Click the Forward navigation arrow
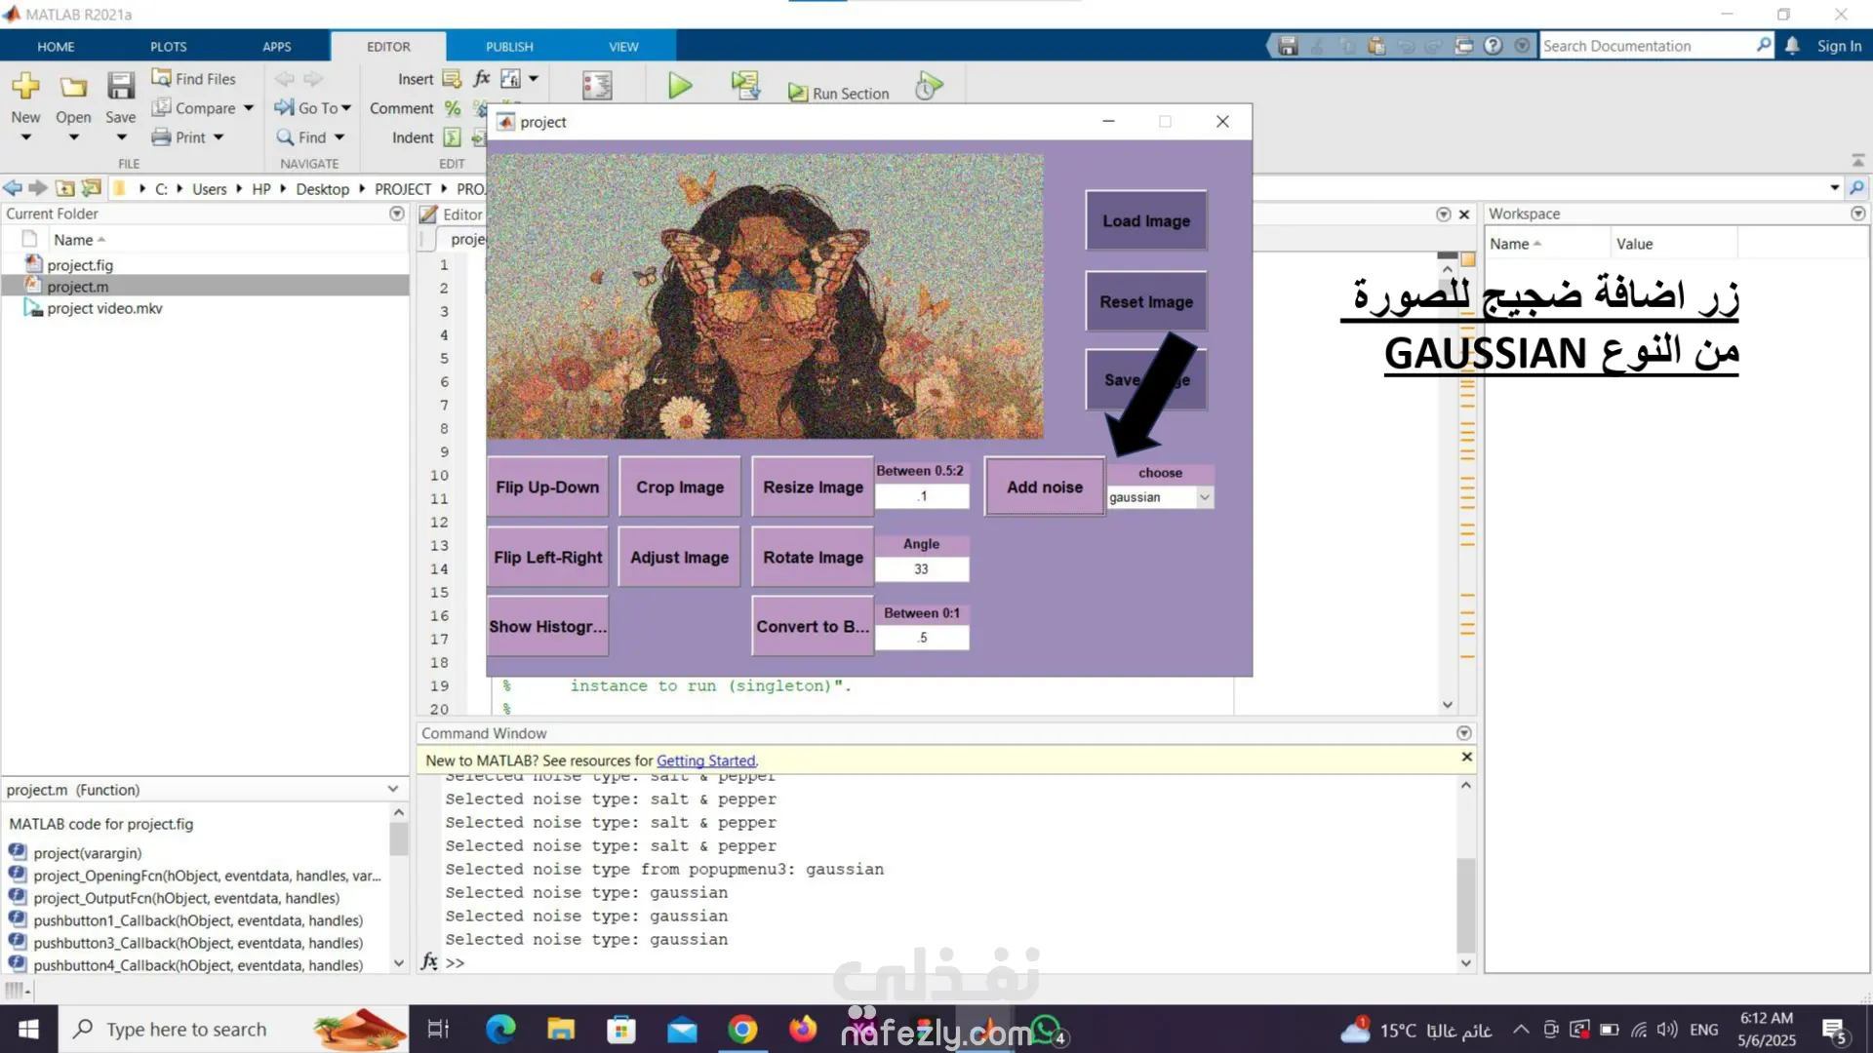This screenshot has height=1053, width=1873. tap(38, 188)
